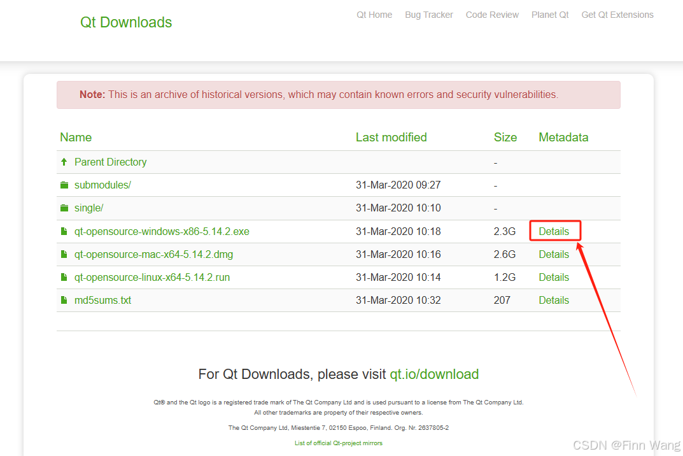Click the folder icon beside submodules/
Screen dimensions: 683x456
click(x=64, y=185)
